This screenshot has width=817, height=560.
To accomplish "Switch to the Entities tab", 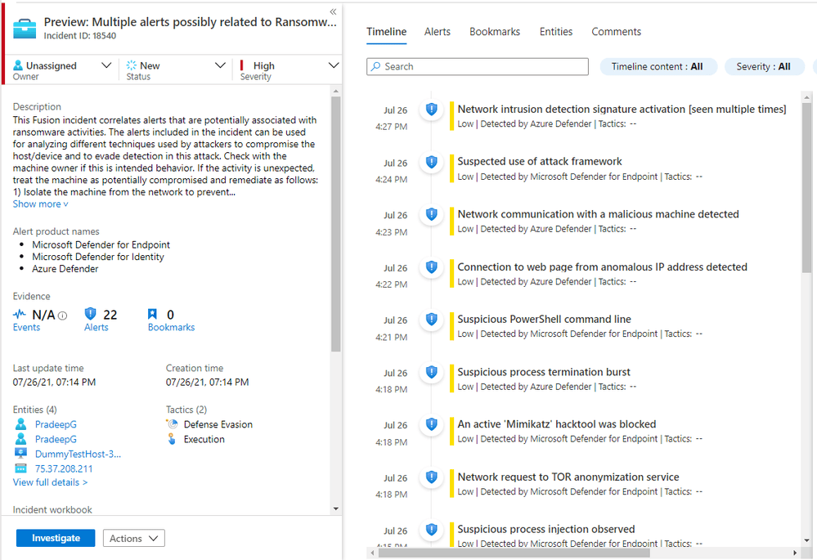I will [x=556, y=32].
